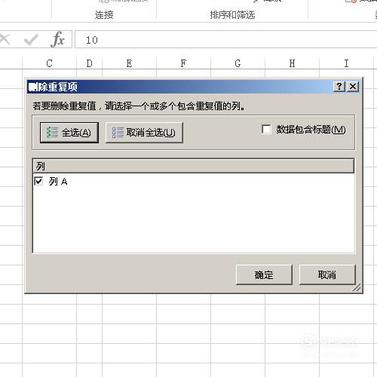This screenshot has height=377, width=377.
Task: Open dialog help question mark icon
Action: 339,87
